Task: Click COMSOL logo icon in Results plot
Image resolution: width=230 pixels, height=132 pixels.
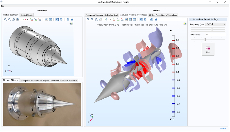Action: click(x=185, y=23)
